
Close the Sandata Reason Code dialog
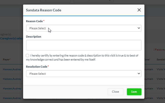pos(139,10)
